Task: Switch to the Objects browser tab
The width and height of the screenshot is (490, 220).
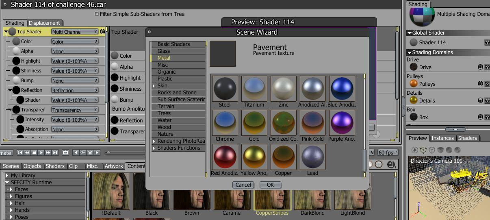Action: (x=32, y=166)
